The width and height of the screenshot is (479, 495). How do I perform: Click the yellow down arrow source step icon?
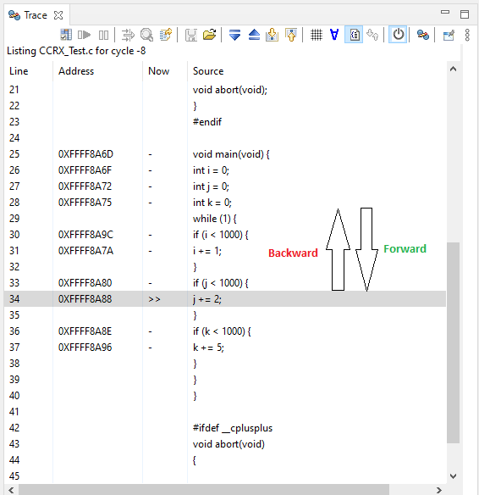click(x=272, y=35)
